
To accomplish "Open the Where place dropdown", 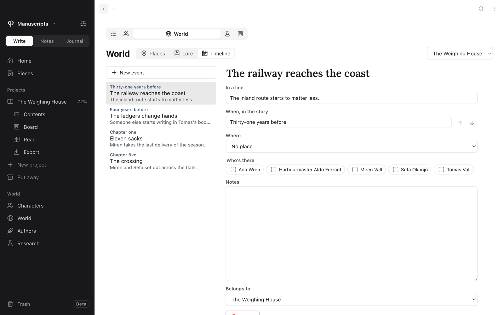I will (x=352, y=146).
